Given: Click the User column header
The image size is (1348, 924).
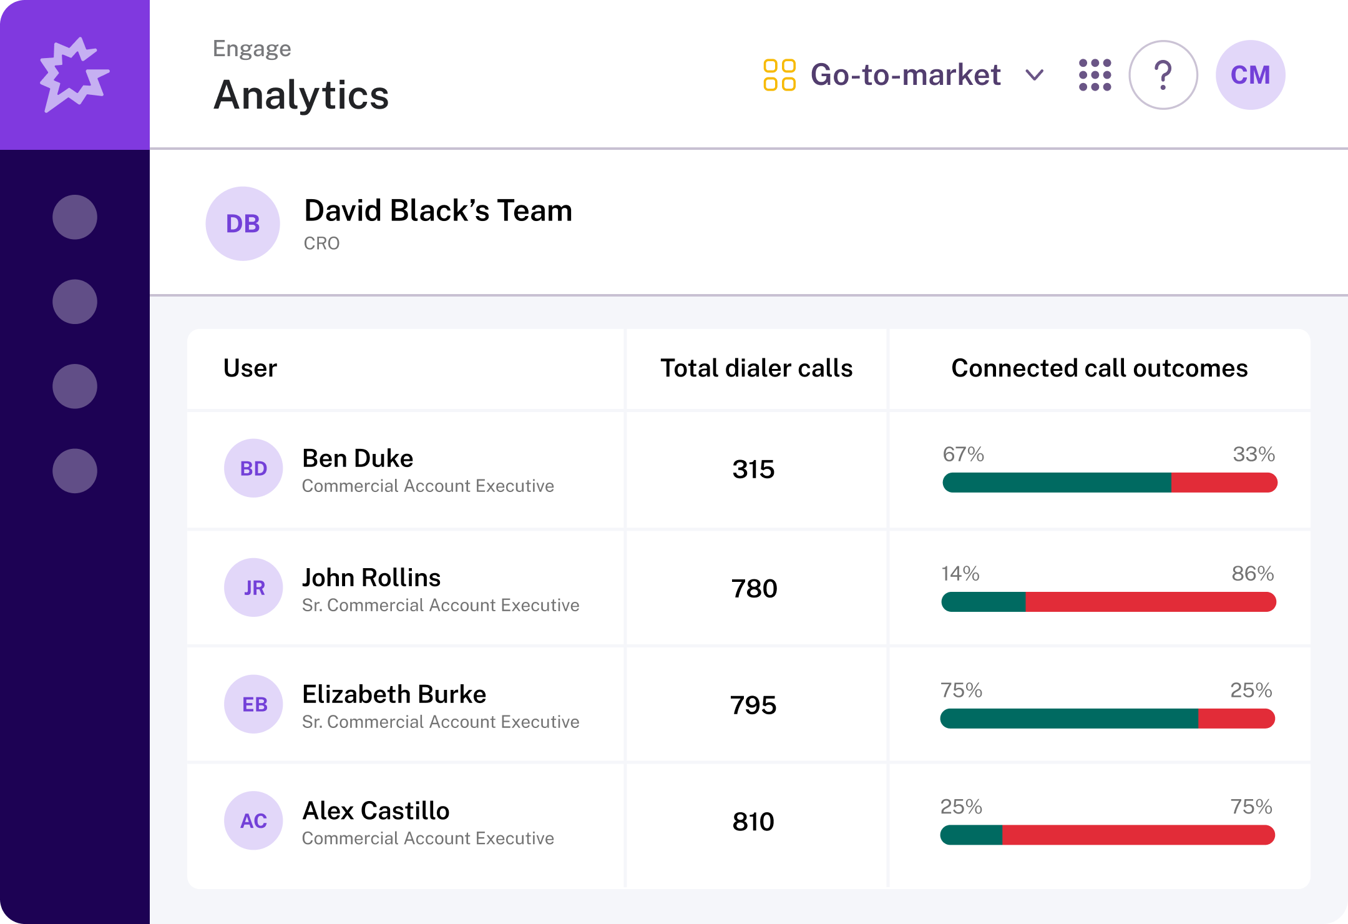Looking at the screenshot, I should tap(250, 368).
